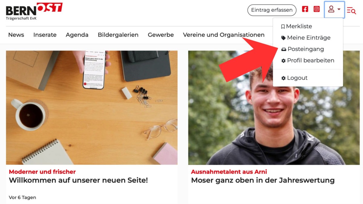Open the Bildergalerien navigation link

tap(118, 35)
